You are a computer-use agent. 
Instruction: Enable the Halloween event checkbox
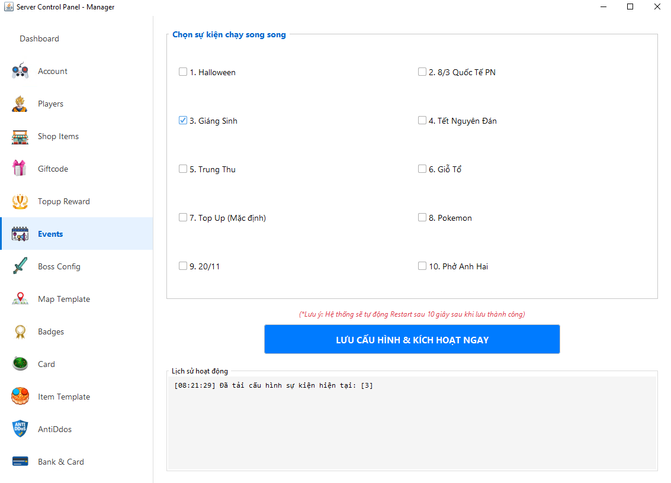(183, 72)
